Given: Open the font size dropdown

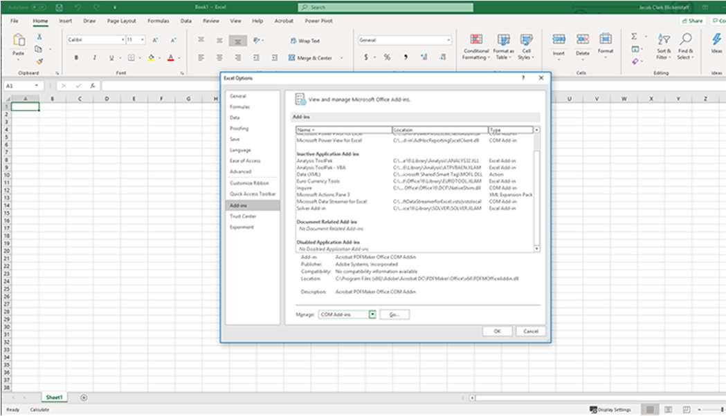Looking at the screenshot, I should [x=142, y=40].
